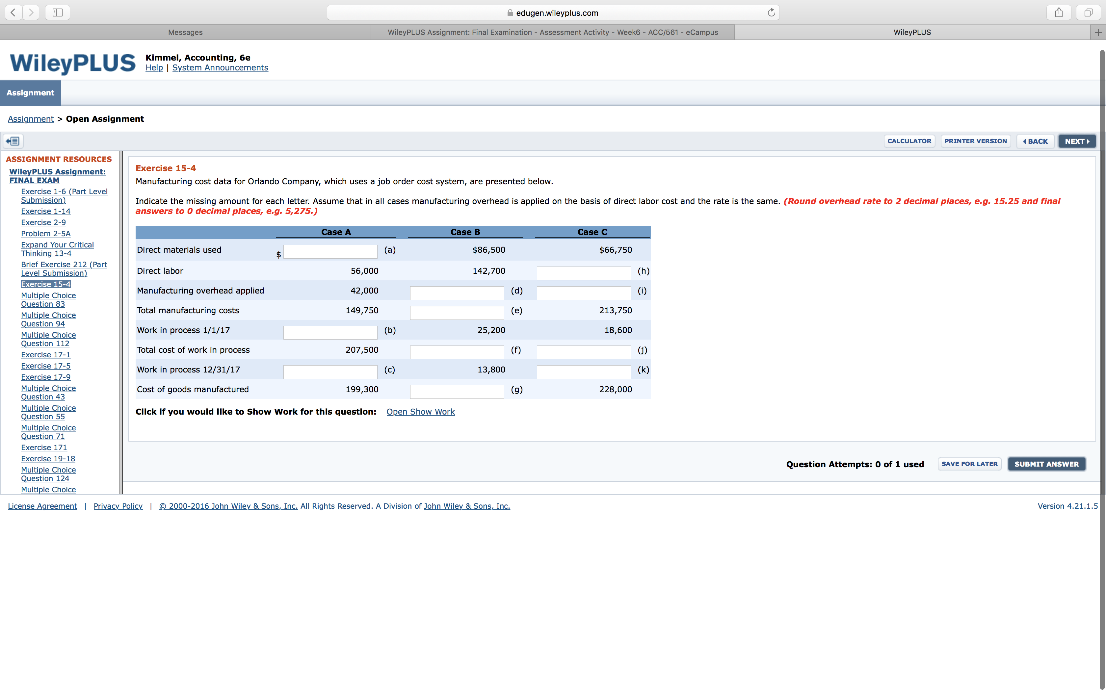Open the License Agreement link

[42, 506]
